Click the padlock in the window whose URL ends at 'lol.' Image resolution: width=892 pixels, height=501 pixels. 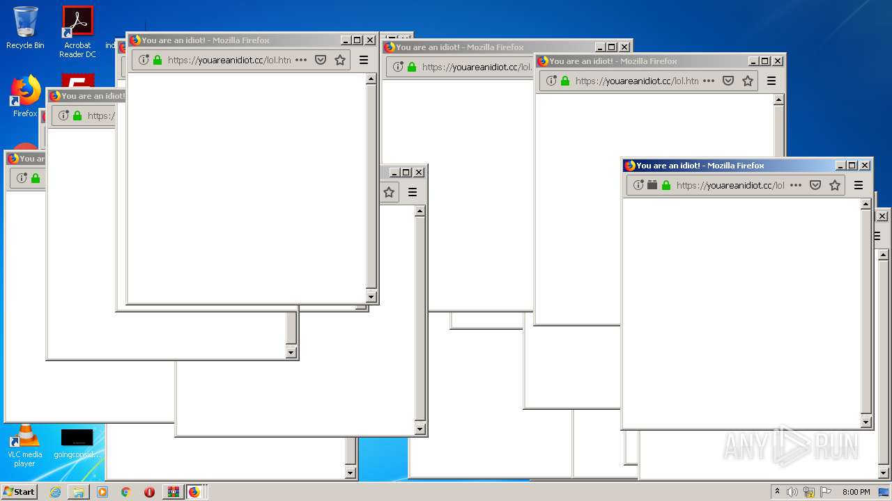(412, 67)
